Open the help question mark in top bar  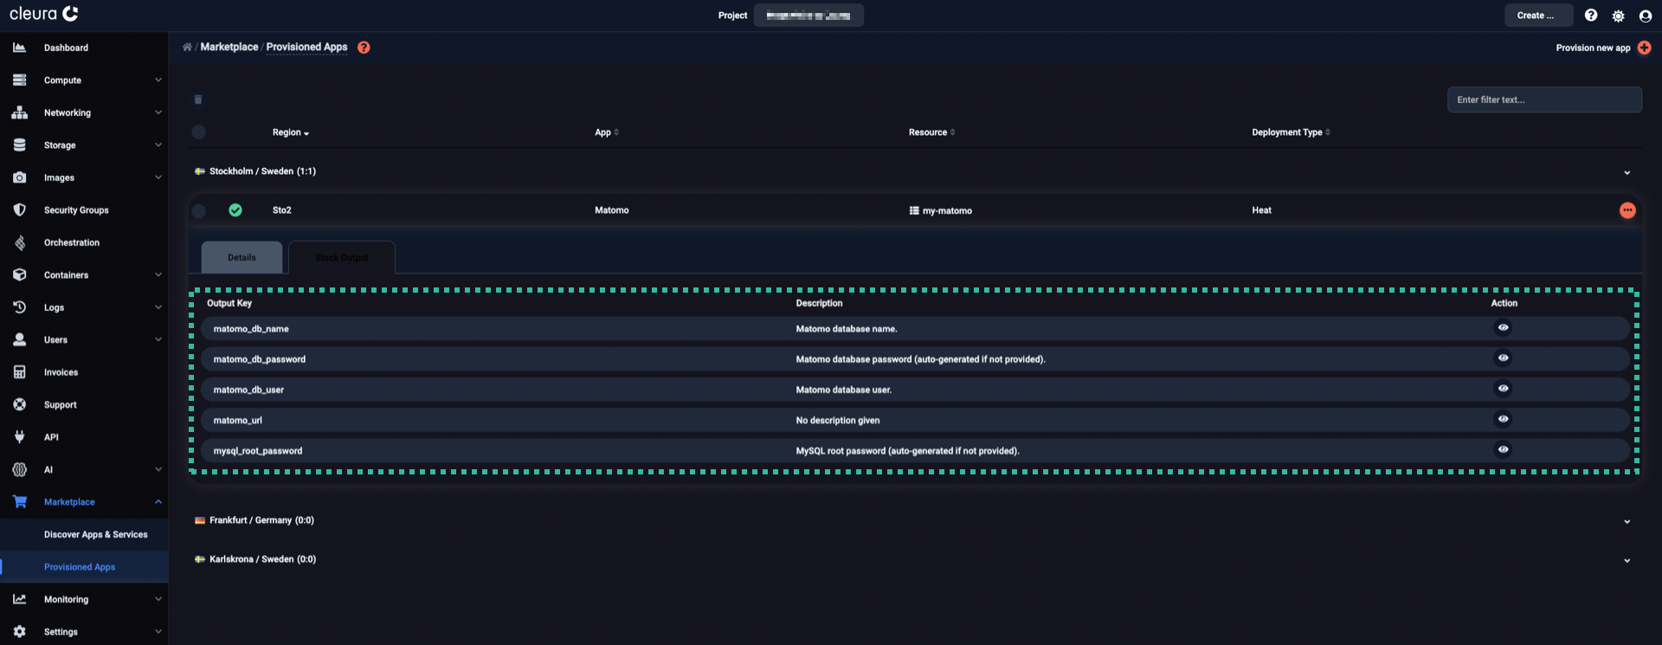pyautogui.click(x=1591, y=16)
